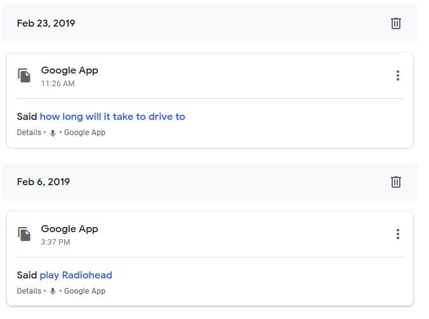Open the "how long will it take to drive to" query
The width and height of the screenshot is (429, 319).
point(112,117)
